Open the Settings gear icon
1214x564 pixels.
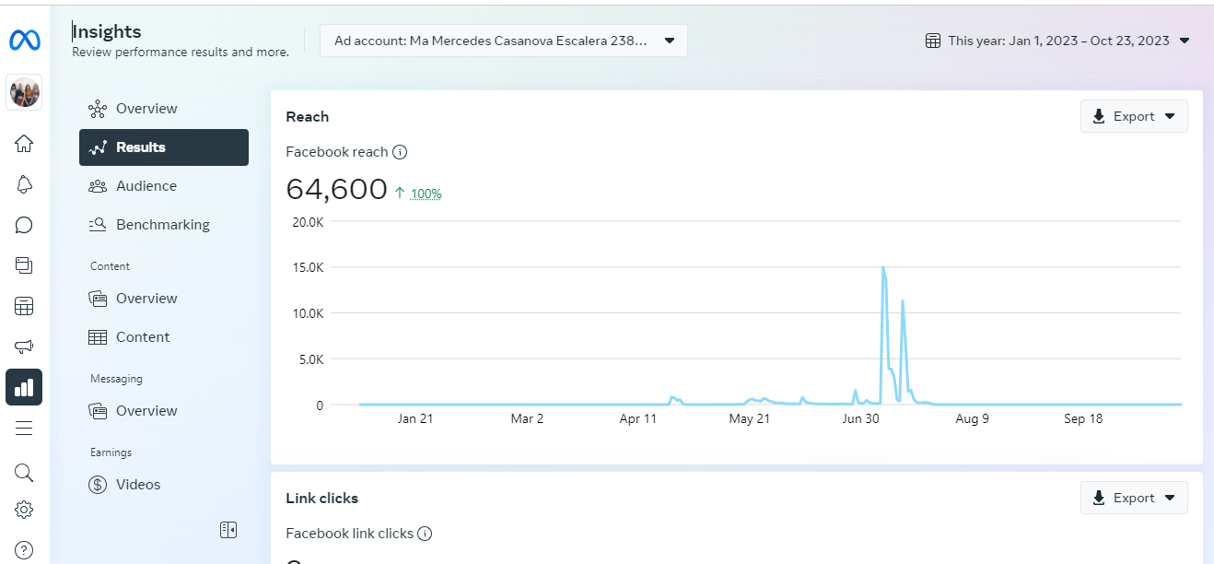24,510
